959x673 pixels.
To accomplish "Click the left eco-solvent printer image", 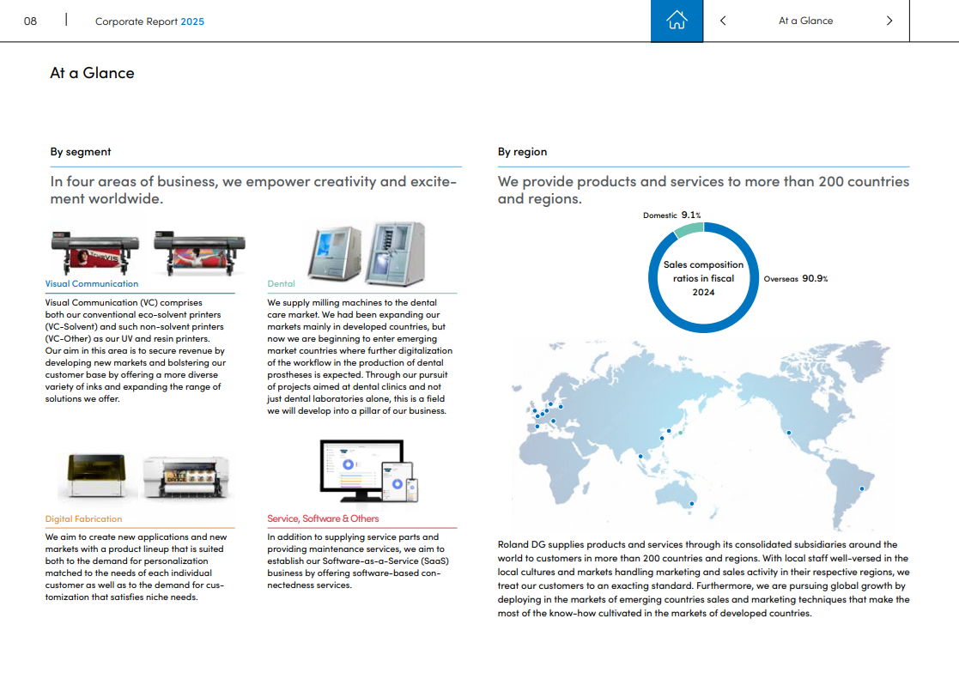I will click(x=94, y=251).
